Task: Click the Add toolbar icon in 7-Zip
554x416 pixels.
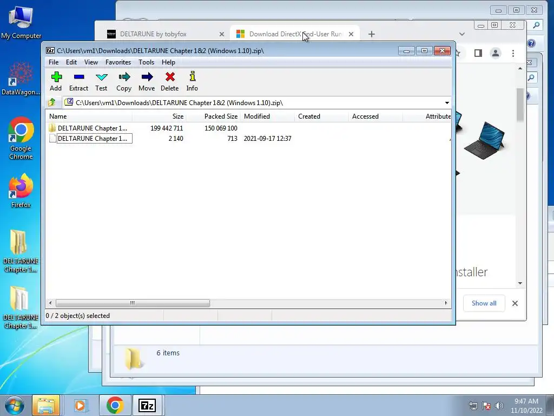Action: click(56, 81)
